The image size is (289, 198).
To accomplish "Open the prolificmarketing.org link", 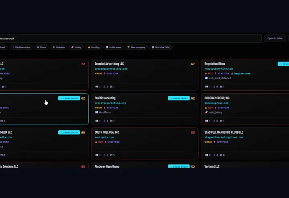I will [110, 103].
